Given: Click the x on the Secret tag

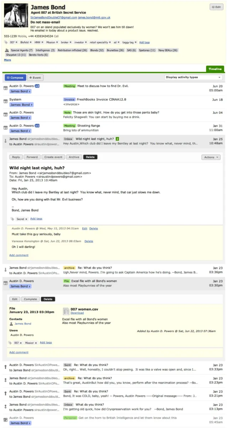Looking at the screenshot, I should [x=26, y=219].
